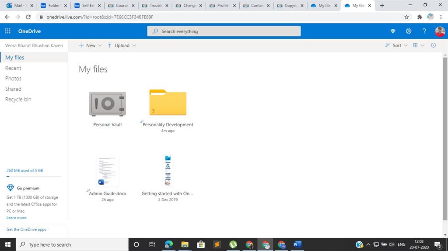
Task: Open the details info pane icon
Action: coord(434,45)
